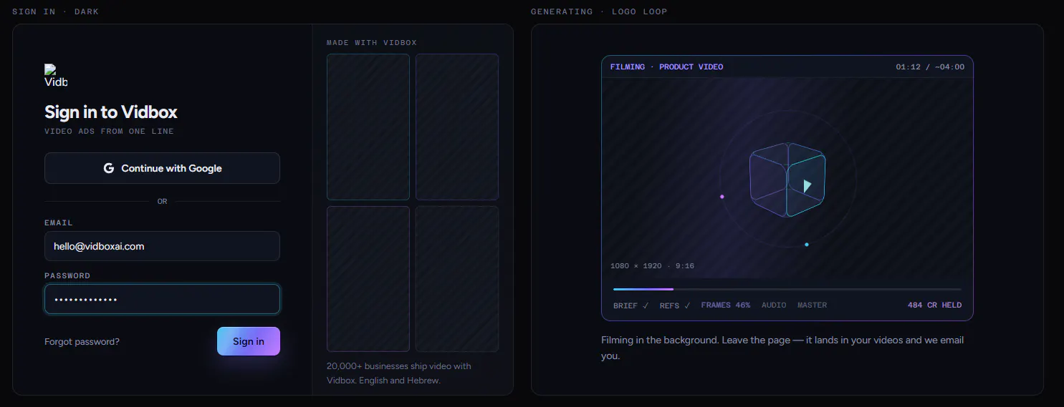The height and width of the screenshot is (407, 1064).
Task: Click the 1080 × 1920 · 9:16 label
Action: [x=652, y=266]
